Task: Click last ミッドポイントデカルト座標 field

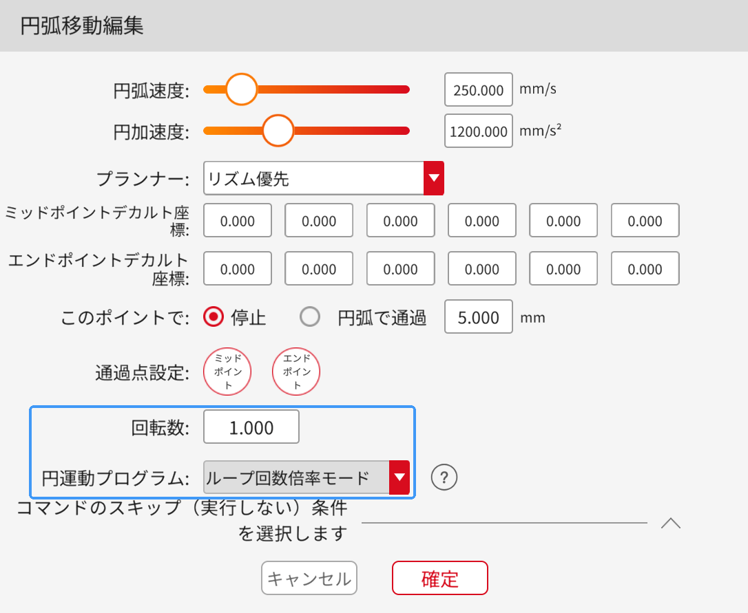Action: [645, 221]
